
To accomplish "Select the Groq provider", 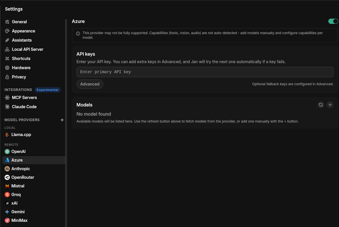I will 34,195.
